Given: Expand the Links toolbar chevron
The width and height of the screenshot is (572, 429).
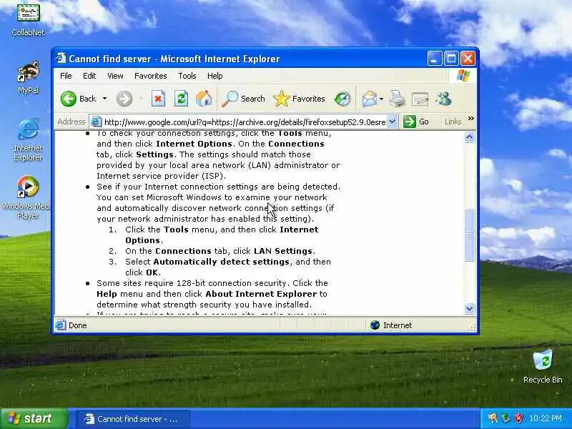Looking at the screenshot, I should [x=471, y=119].
